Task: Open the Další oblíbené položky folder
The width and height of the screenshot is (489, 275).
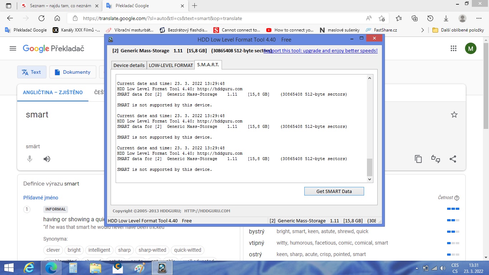Action: pos(458,30)
